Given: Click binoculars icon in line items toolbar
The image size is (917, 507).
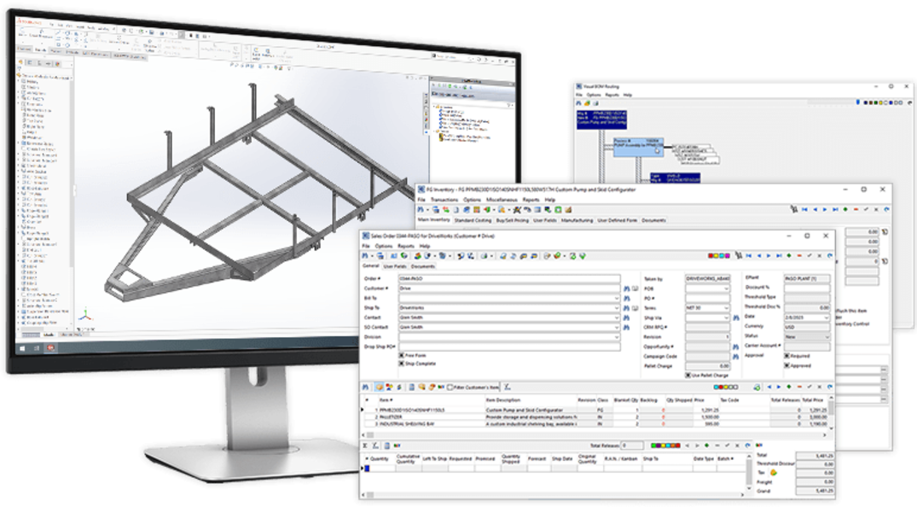Looking at the screenshot, I should pyautogui.click(x=365, y=387).
